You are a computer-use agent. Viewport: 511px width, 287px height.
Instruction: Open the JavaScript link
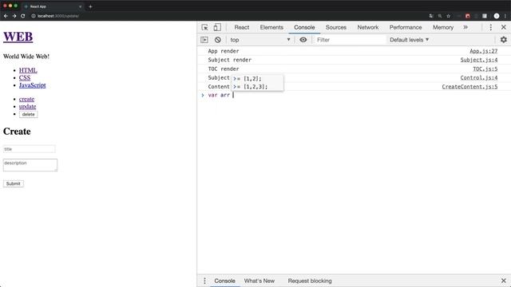[32, 85]
